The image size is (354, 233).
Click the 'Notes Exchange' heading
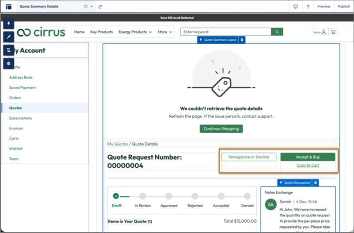279,193
